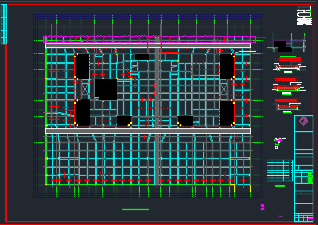318x225 pixels.
Task: Click the yellow highlighted row in the cyan schedule table
Action: 278,175
